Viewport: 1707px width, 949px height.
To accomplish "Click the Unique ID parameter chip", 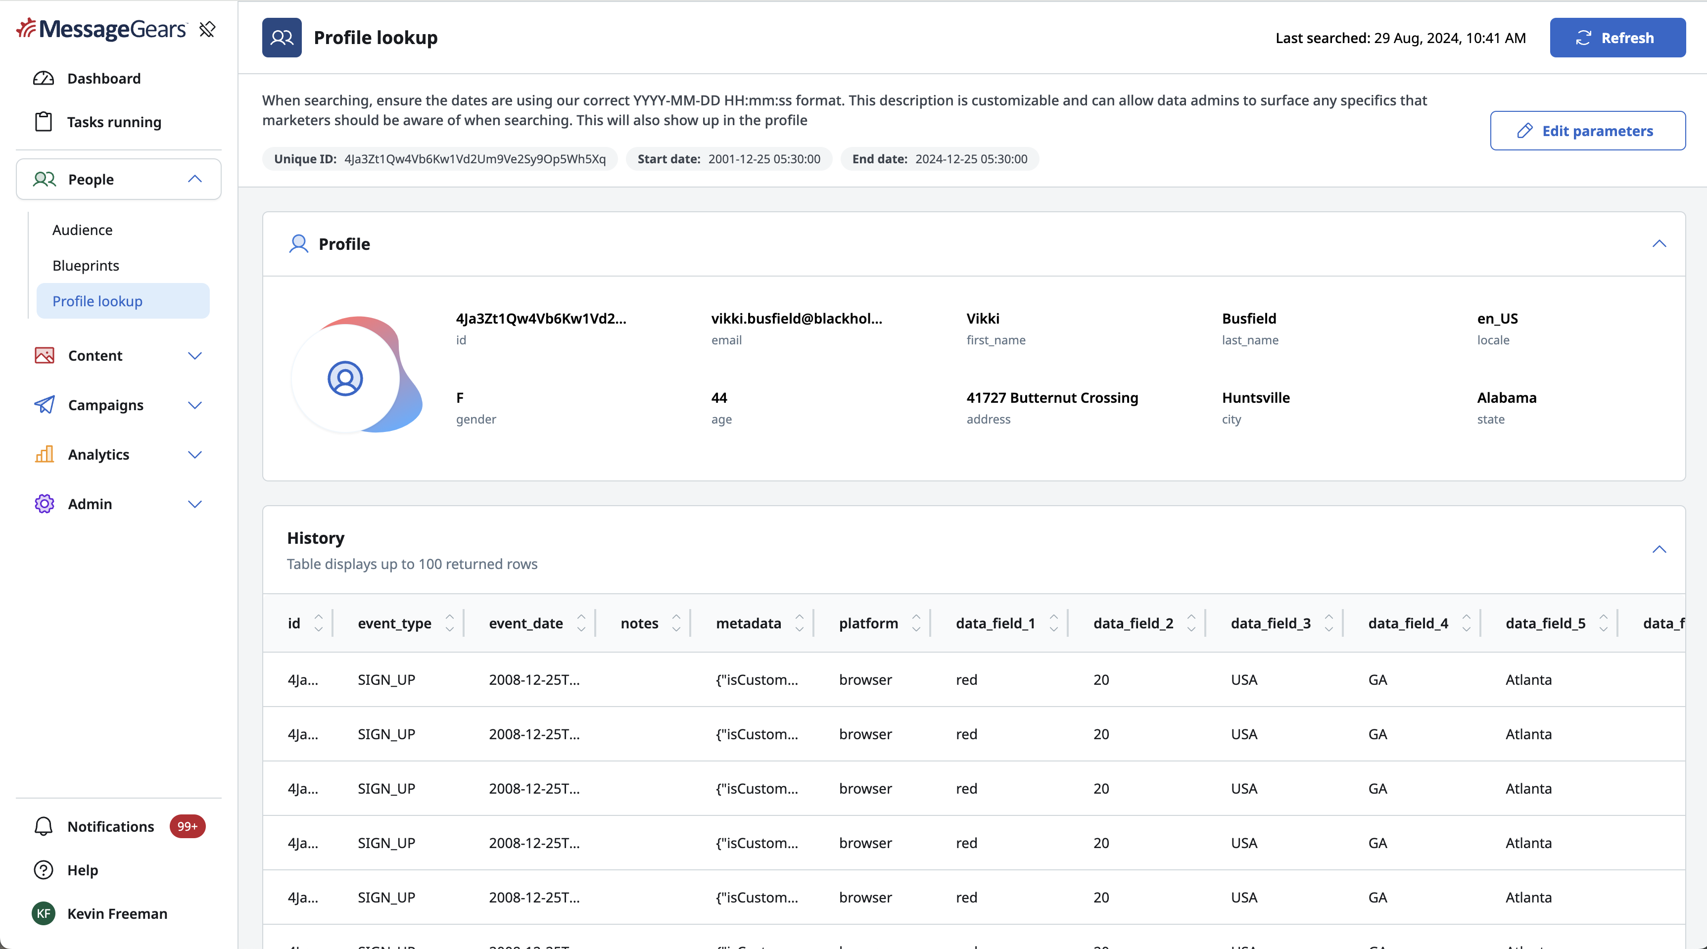I will [439, 158].
